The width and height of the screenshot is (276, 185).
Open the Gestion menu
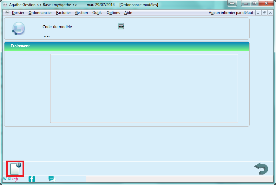[x=82, y=13]
